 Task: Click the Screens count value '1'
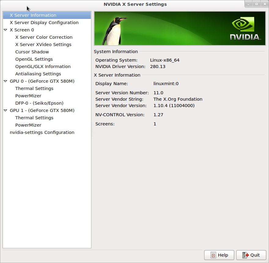point(155,124)
